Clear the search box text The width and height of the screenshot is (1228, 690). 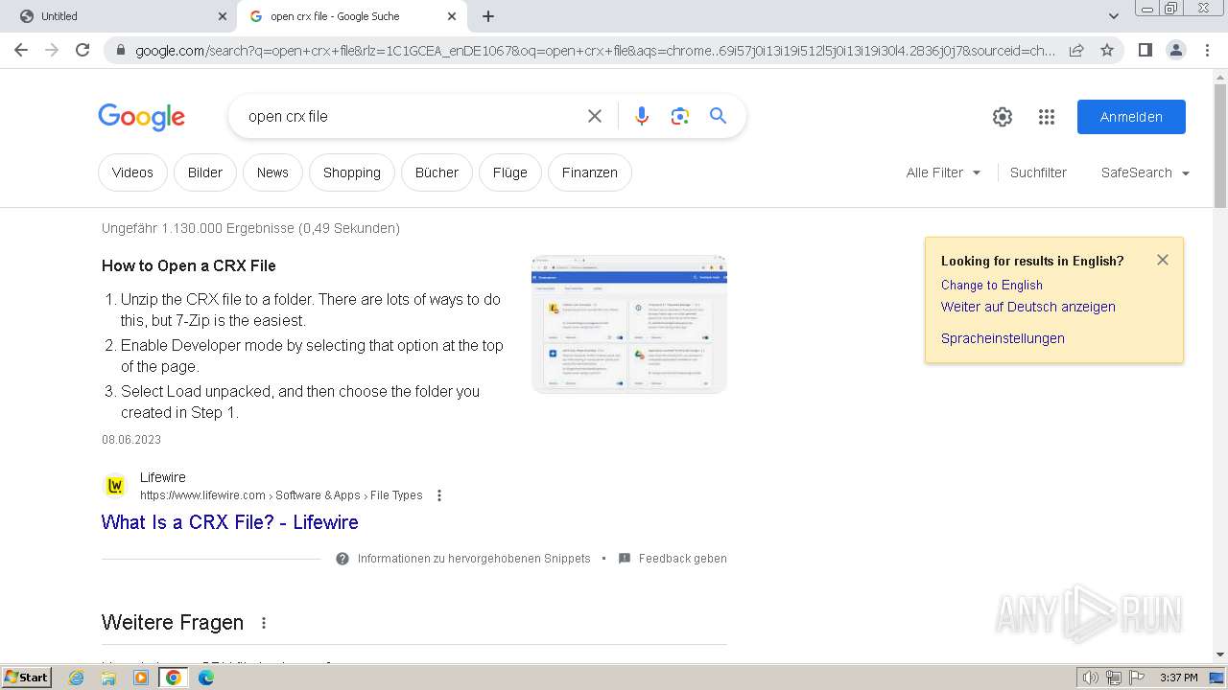pyautogui.click(x=595, y=116)
